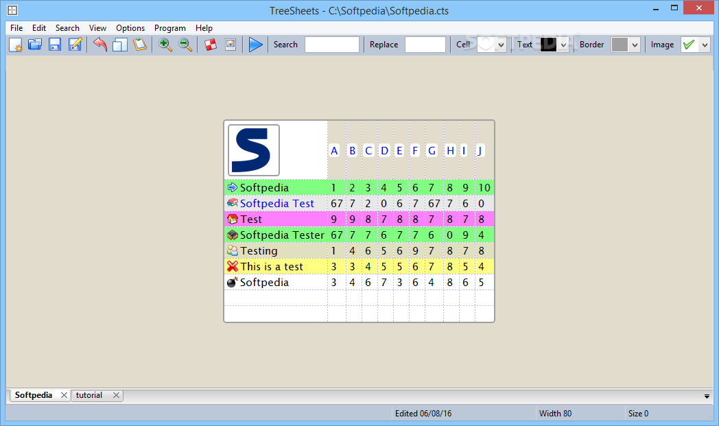Open the Image dropdown arrow
Viewport: 719px width, 426px height.
705,45
